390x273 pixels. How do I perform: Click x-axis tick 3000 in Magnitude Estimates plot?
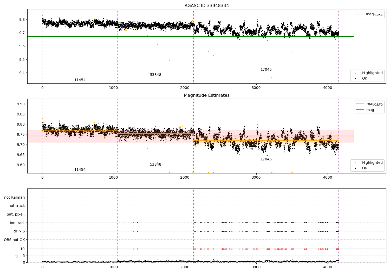[256, 178]
